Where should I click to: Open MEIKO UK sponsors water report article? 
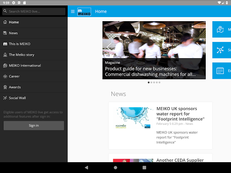[x=180, y=114]
